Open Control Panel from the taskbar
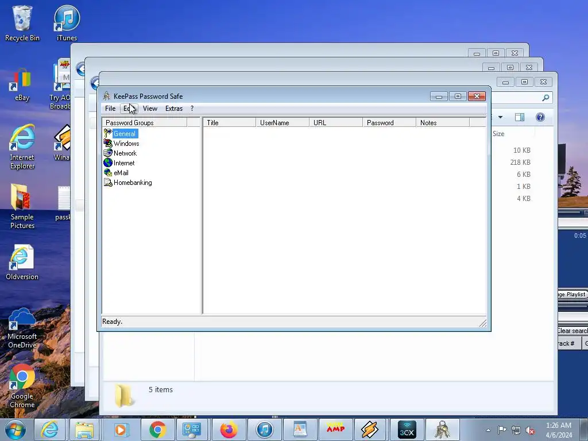 tap(192, 430)
